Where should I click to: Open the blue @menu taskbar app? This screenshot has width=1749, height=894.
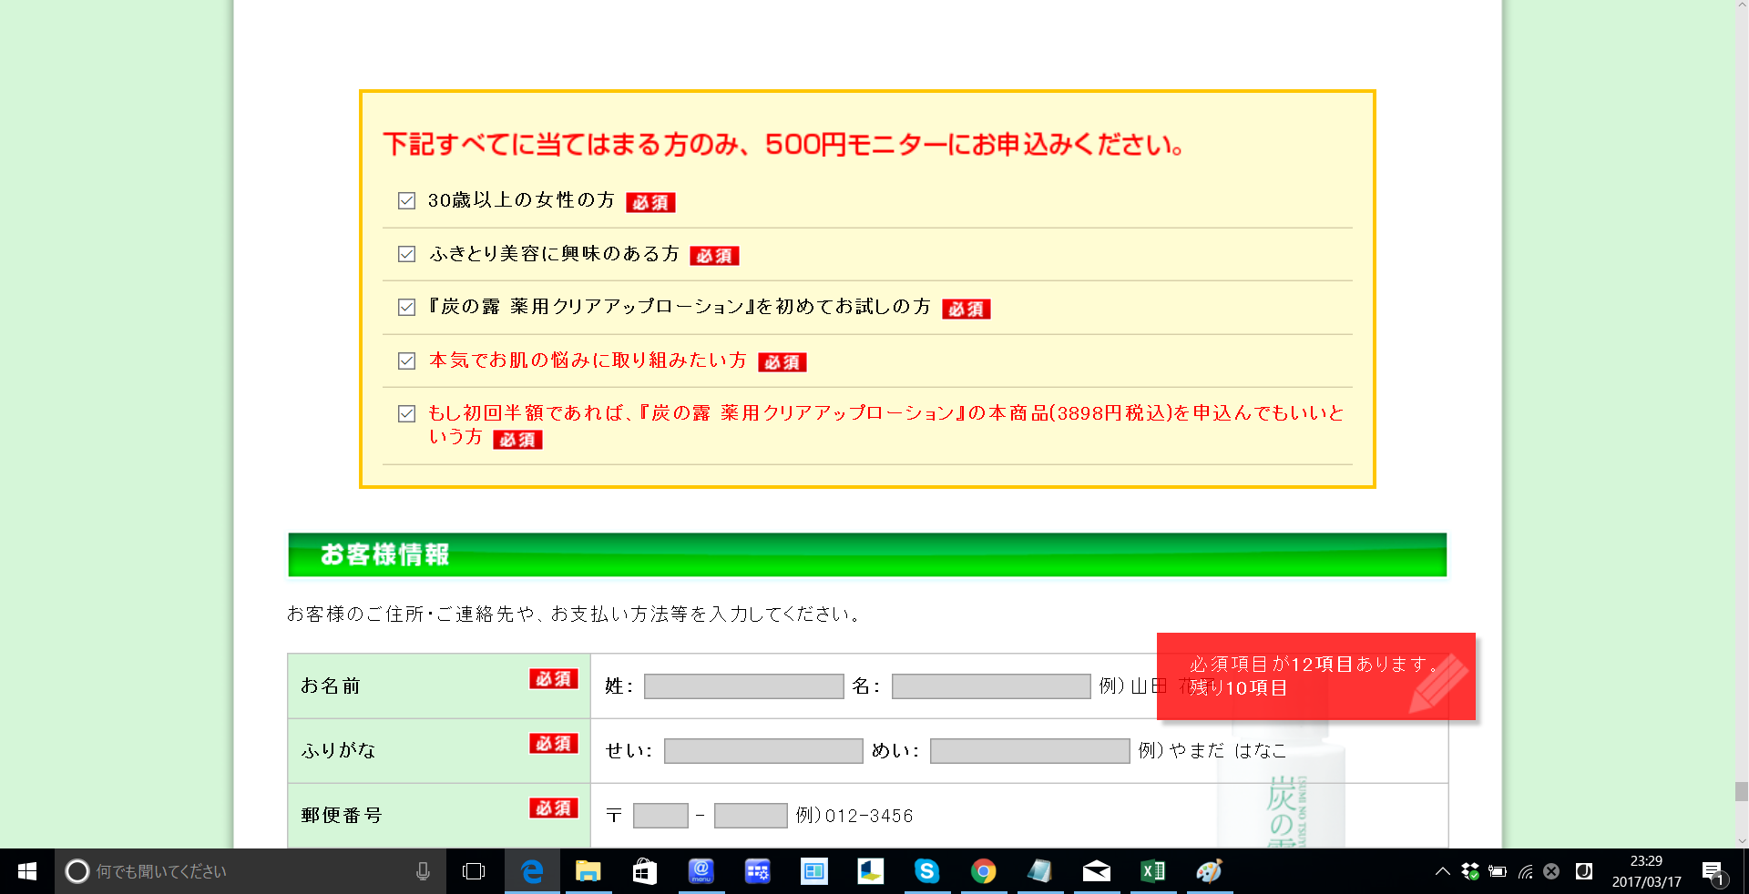pos(701,871)
